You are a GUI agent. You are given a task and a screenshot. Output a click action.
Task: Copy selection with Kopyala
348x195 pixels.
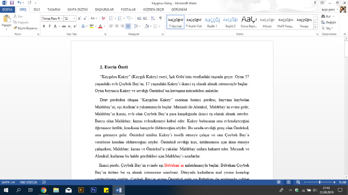pyautogui.click(x=21, y=22)
